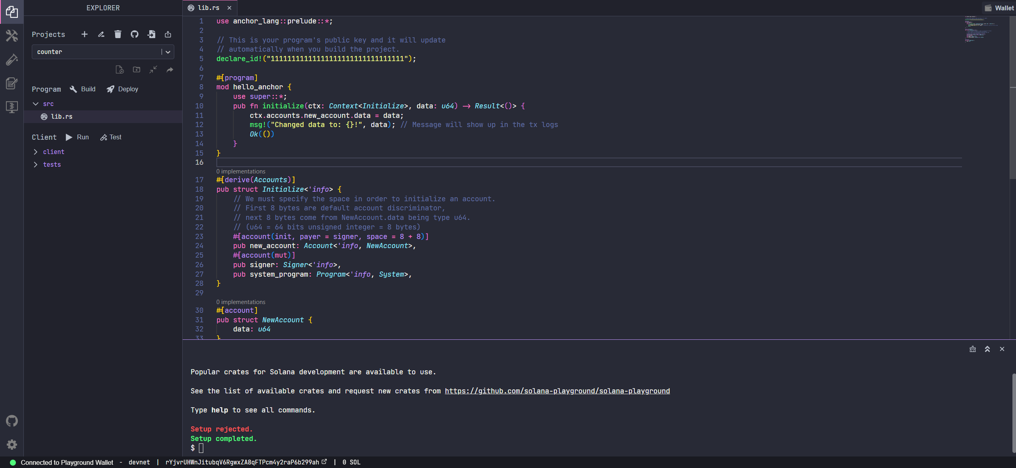The image size is (1016, 468).
Task: Click devnet network in status bar
Action: coord(139,462)
